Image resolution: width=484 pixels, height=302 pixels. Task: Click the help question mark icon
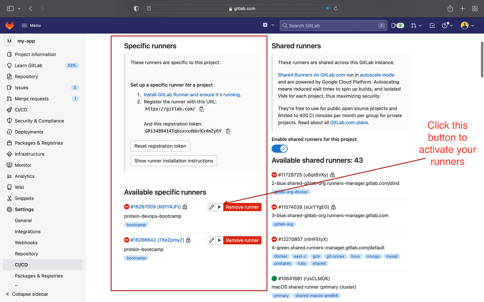pyautogui.click(x=445, y=25)
